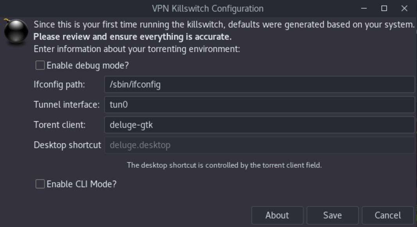Click the black bomb killswitch icon
This screenshot has height=227, width=417.
pos(16,32)
